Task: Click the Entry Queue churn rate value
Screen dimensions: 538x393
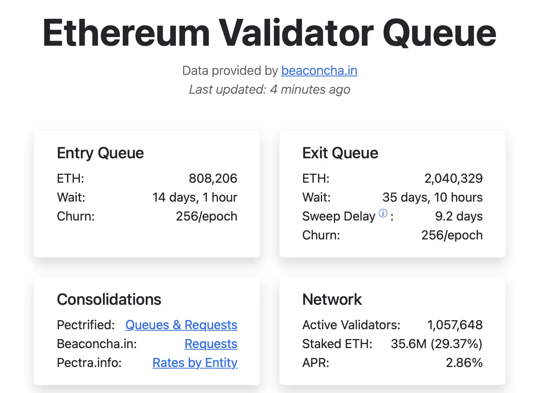Action: 206,216
